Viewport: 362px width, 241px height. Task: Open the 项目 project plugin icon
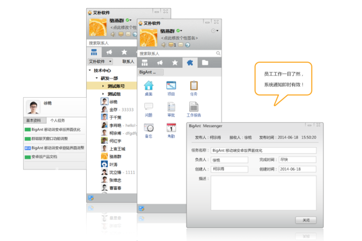[x=171, y=85]
